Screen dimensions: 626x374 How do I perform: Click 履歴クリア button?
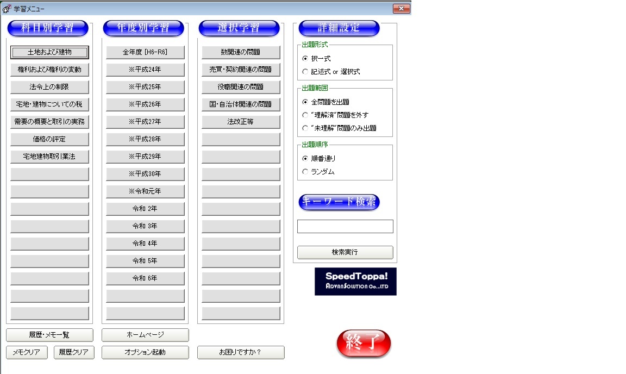74,352
